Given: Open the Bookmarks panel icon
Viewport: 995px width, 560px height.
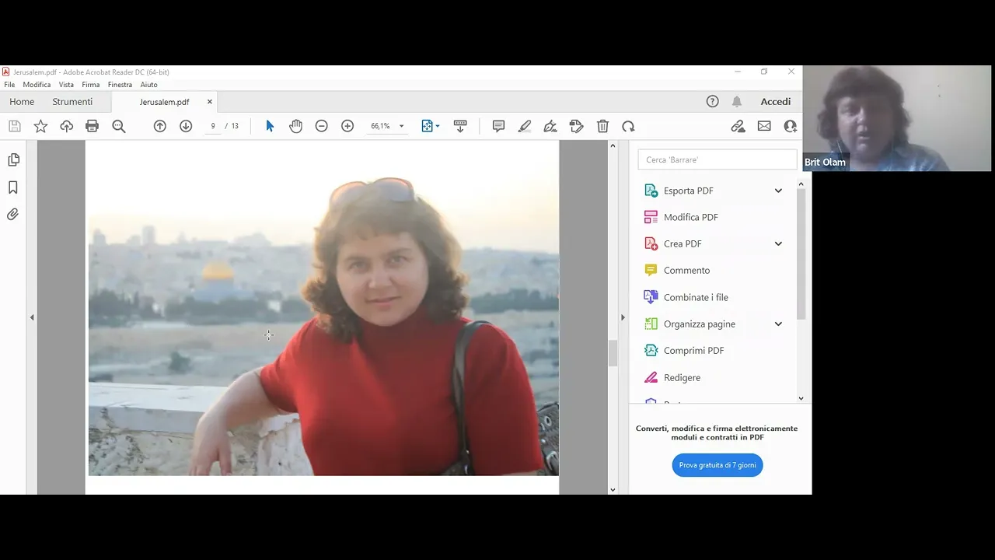Looking at the screenshot, I should point(13,187).
